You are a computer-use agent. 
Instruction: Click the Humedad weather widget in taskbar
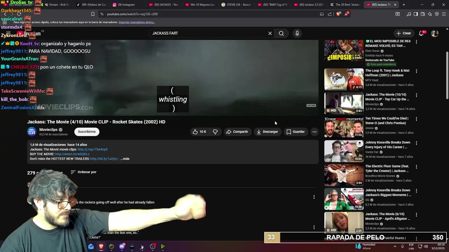click(365, 246)
